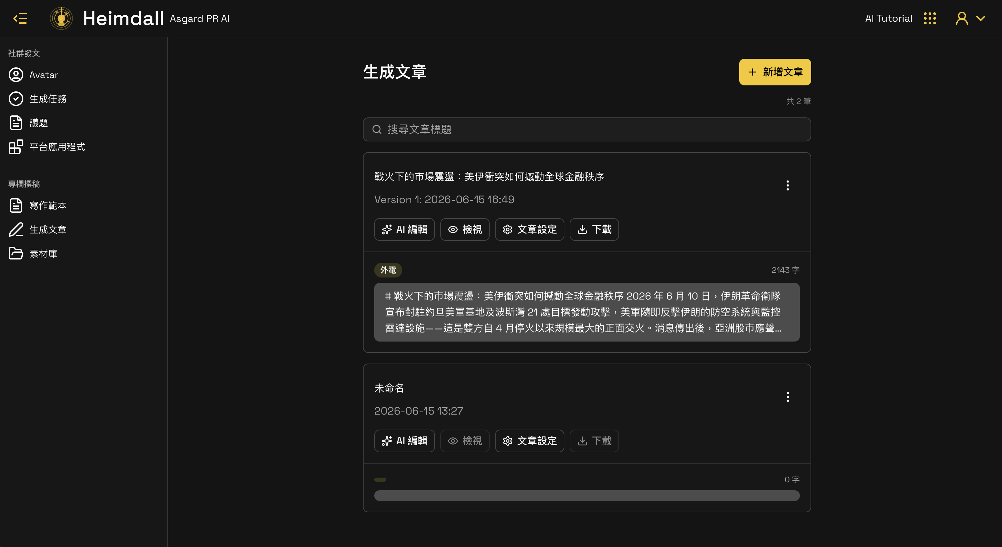Click the search magnifier icon
Image resolution: width=1002 pixels, height=547 pixels.
coord(377,129)
